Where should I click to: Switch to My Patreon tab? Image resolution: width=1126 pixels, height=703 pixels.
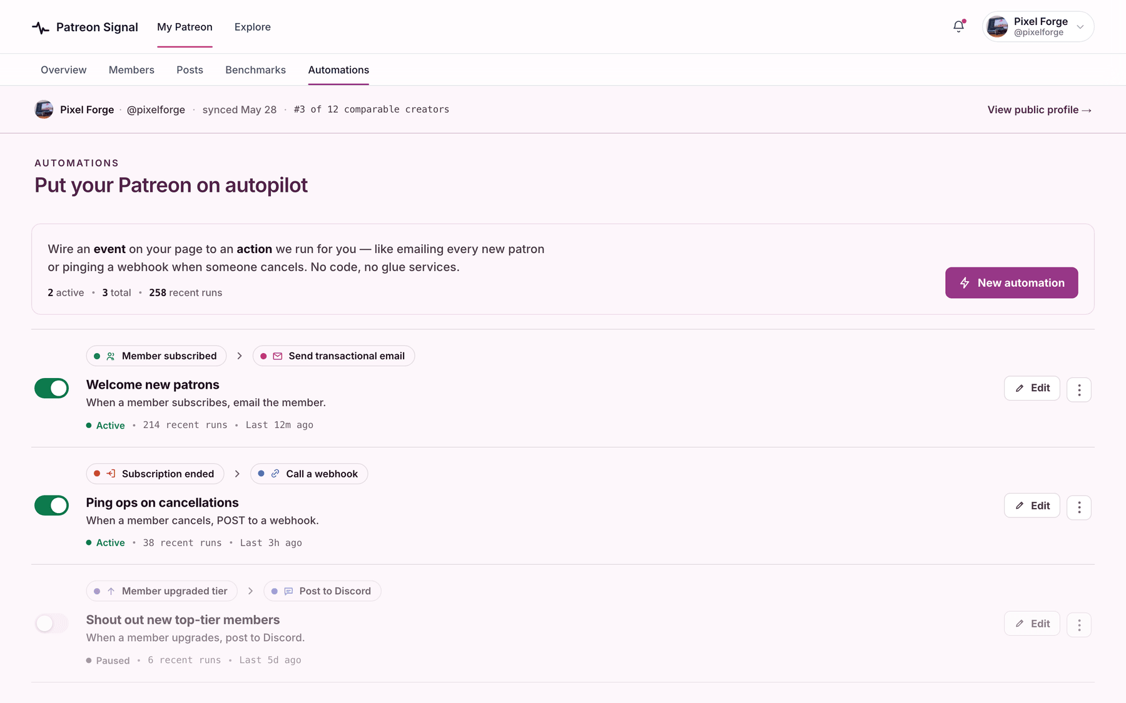pyautogui.click(x=185, y=27)
